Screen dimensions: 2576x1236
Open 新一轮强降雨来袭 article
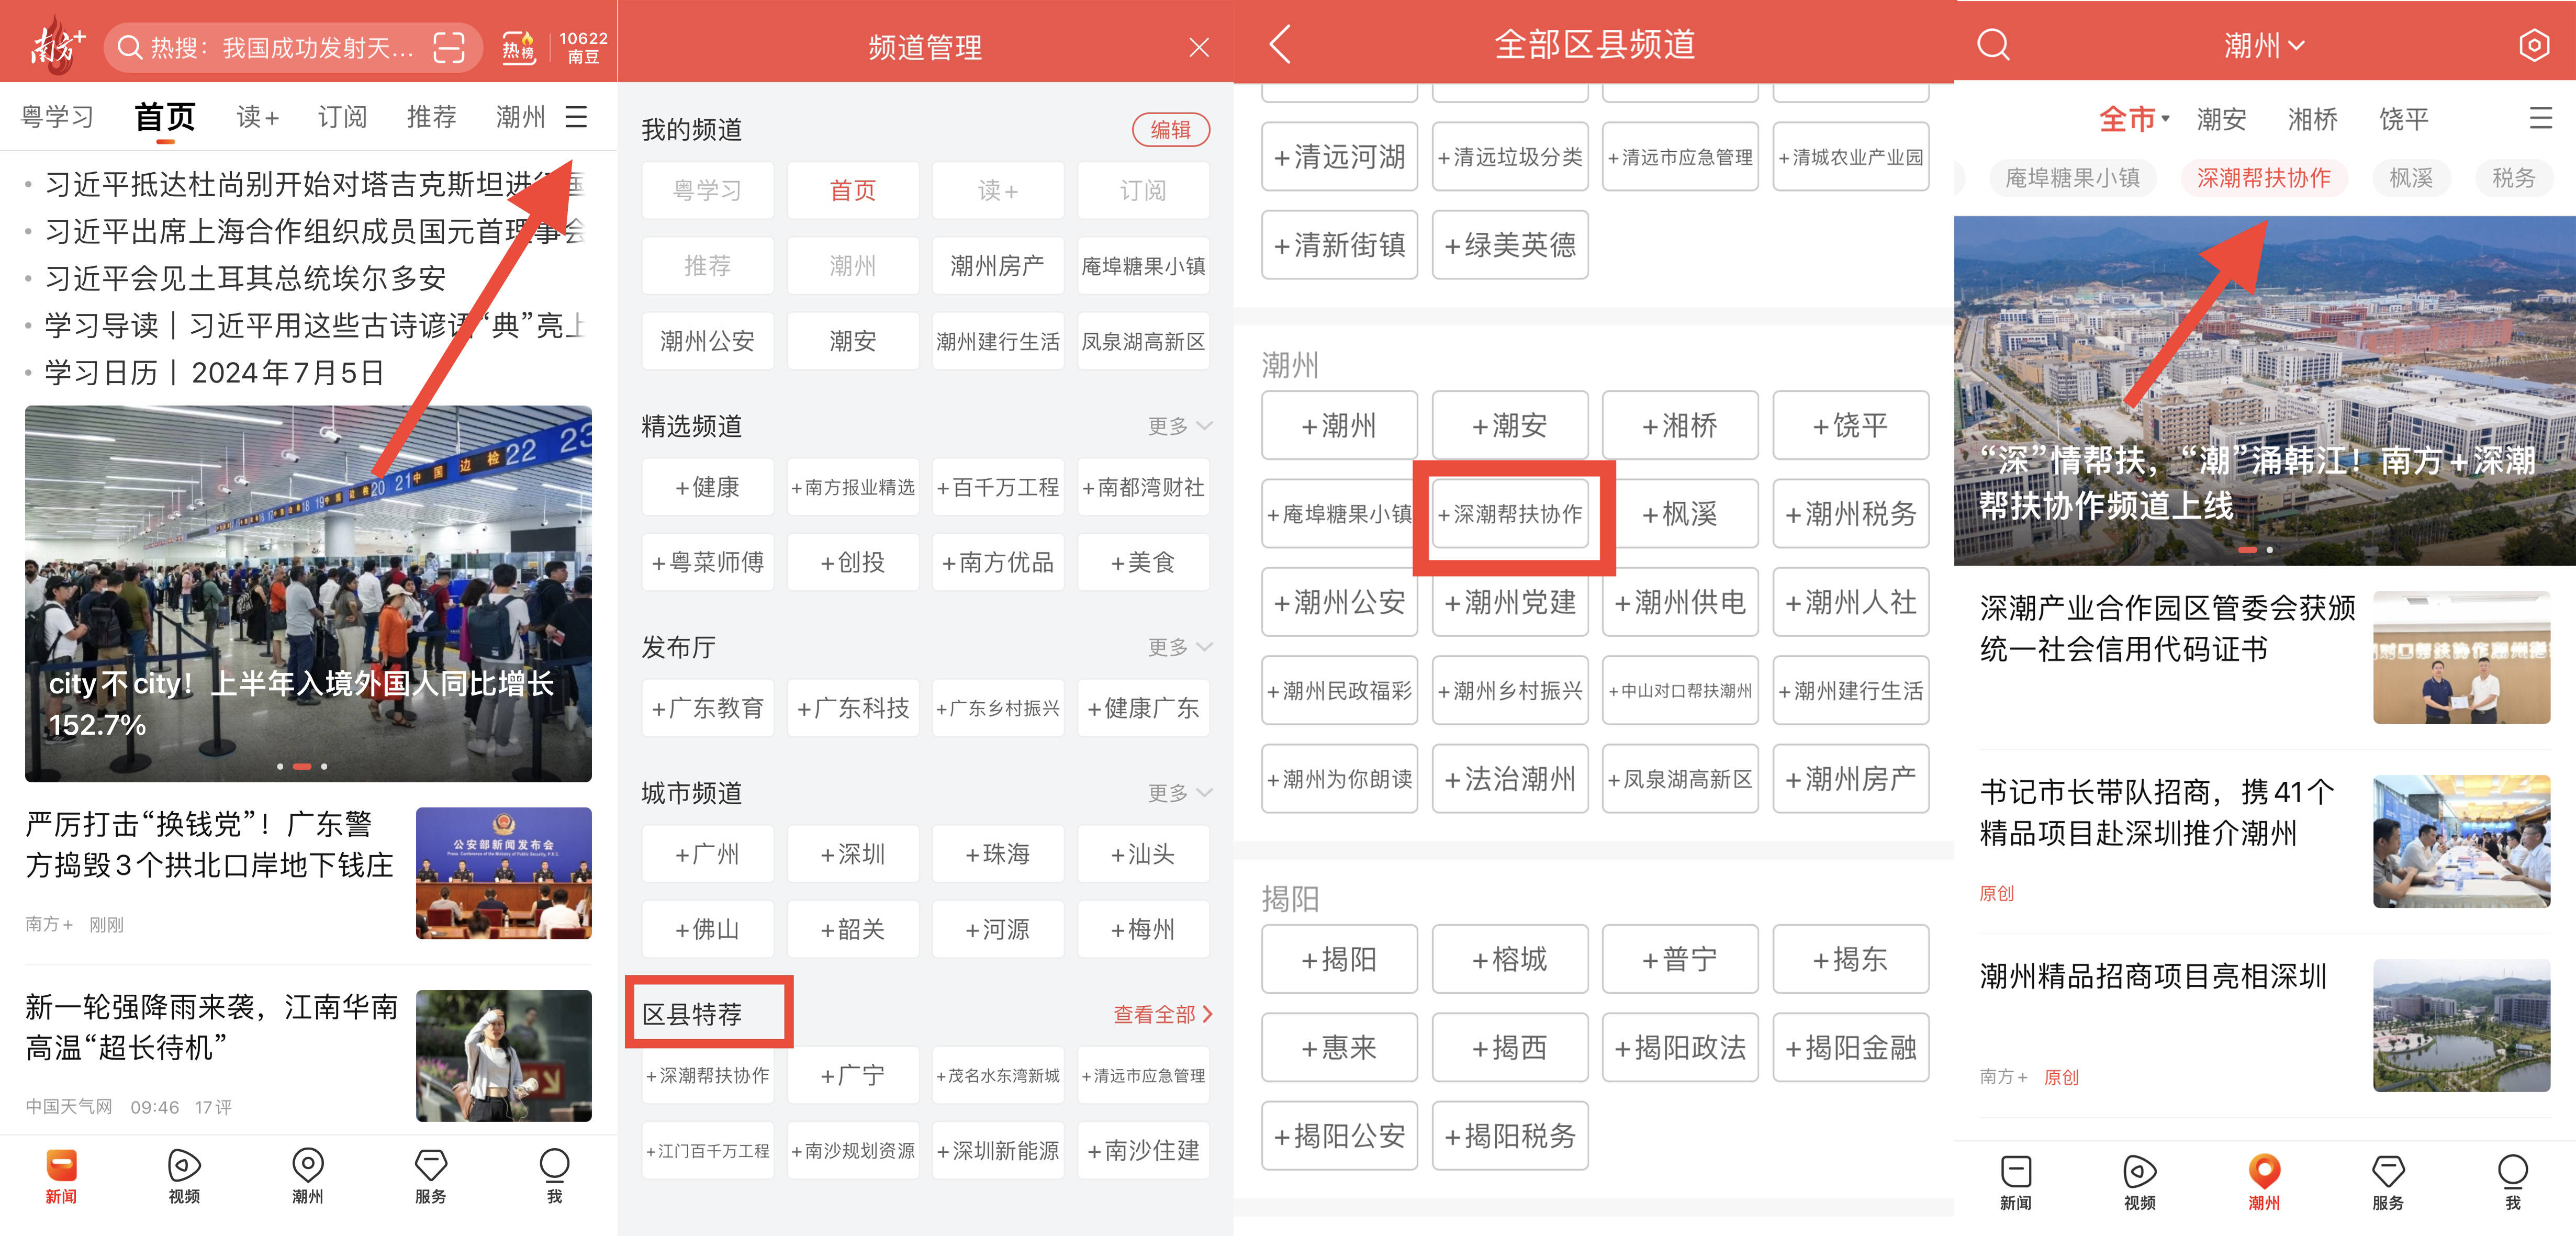pyautogui.click(x=308, y=1056)
